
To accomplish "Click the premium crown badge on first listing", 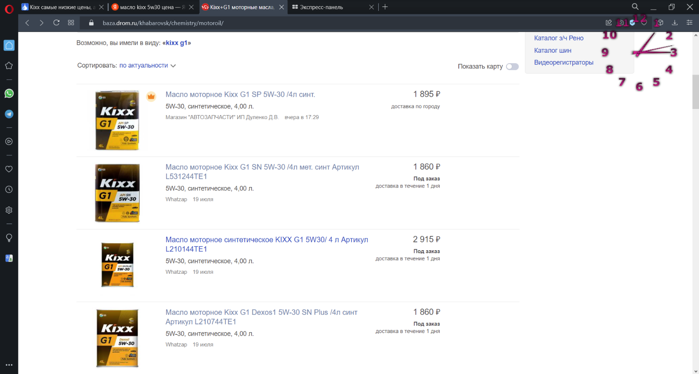I will click(x=151, y=96).
